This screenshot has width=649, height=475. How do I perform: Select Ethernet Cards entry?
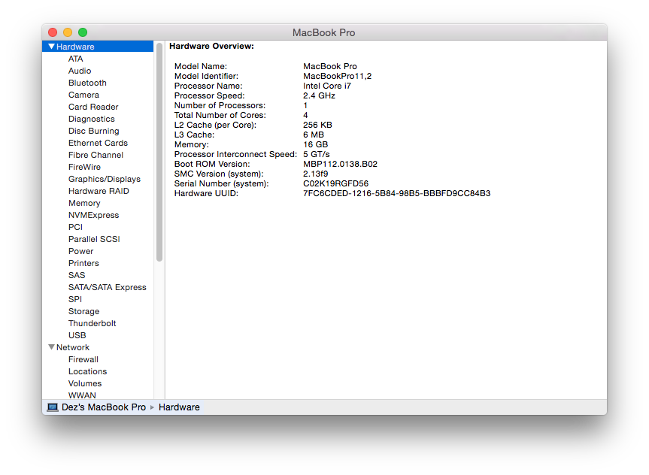click(x=98, y=143)
